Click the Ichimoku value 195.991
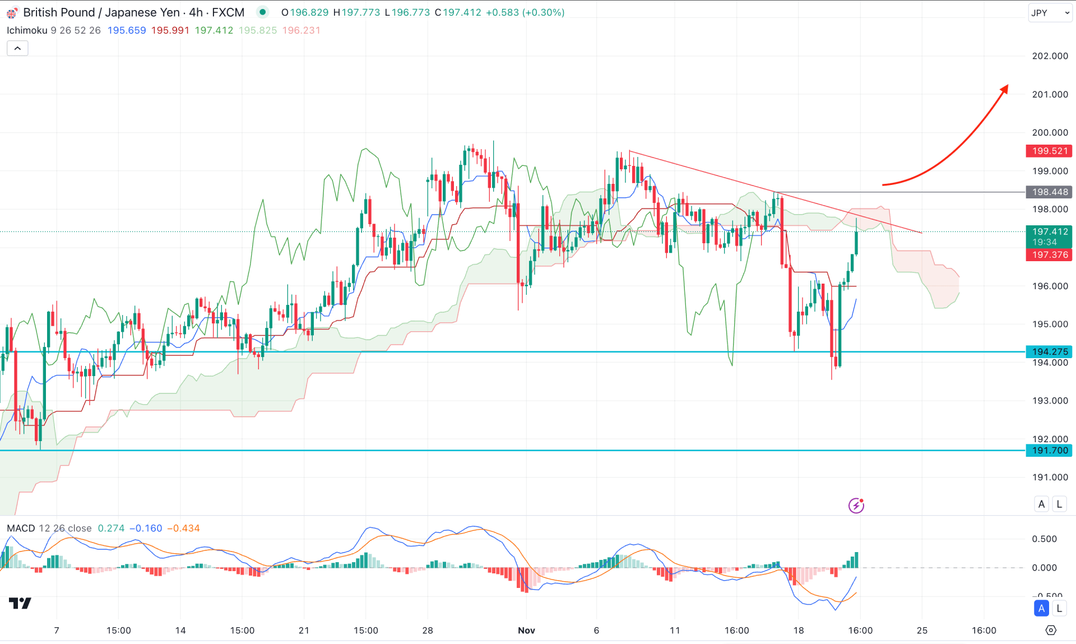The height and width of the screenshot is (644, 1076). [170, 30]
